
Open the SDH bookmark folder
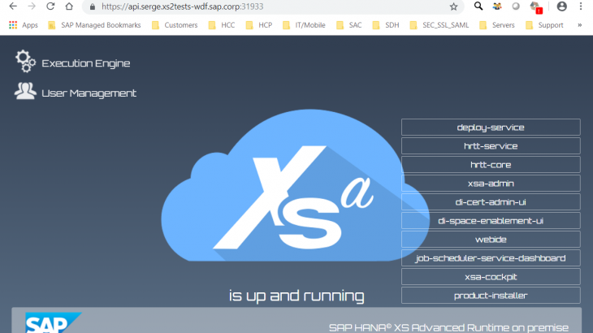coord(386,25)
